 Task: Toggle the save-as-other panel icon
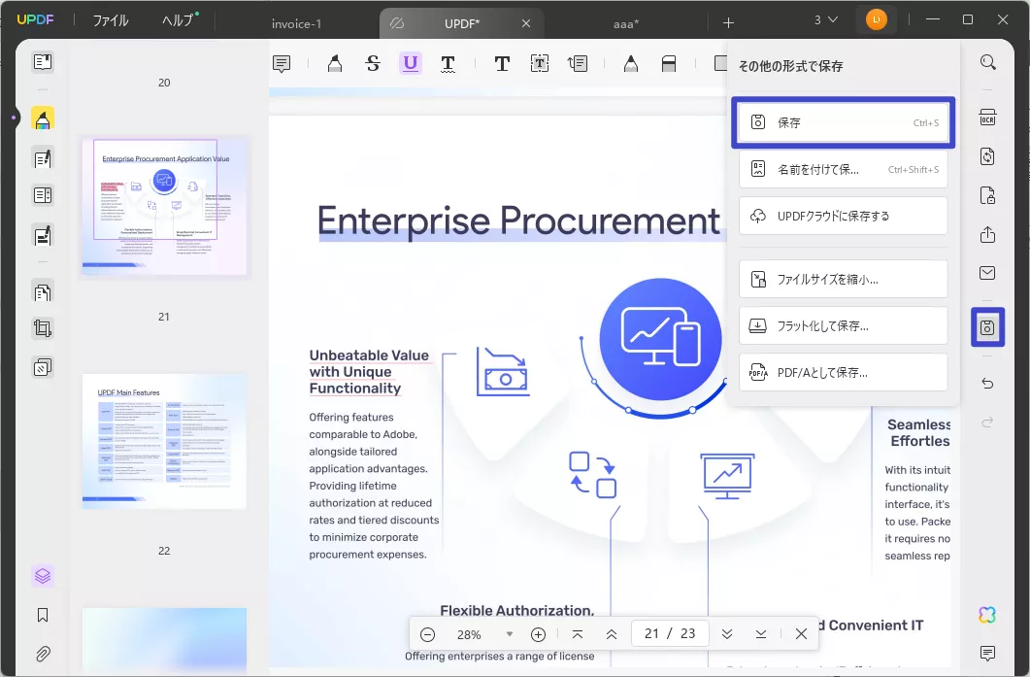988,327
